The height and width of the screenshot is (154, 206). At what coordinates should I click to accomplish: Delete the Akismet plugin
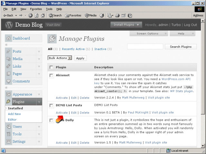point(84,98)
